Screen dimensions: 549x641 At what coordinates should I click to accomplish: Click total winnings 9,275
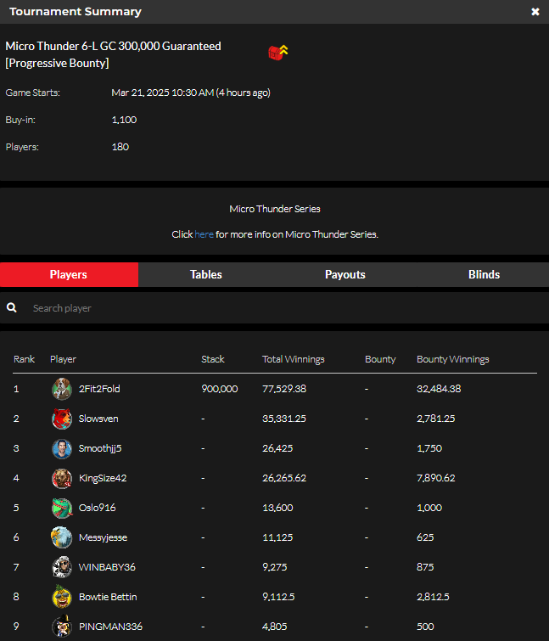click(x=275, y=567)
